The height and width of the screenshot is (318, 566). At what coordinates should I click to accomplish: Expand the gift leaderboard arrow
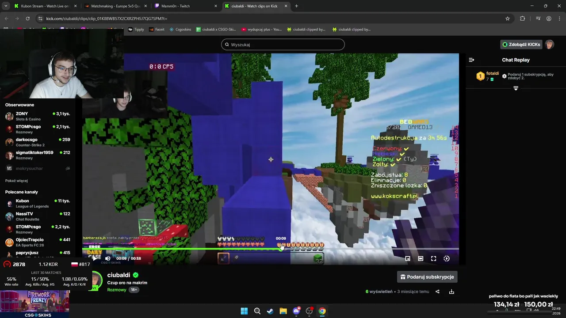(x=516, y=88)
